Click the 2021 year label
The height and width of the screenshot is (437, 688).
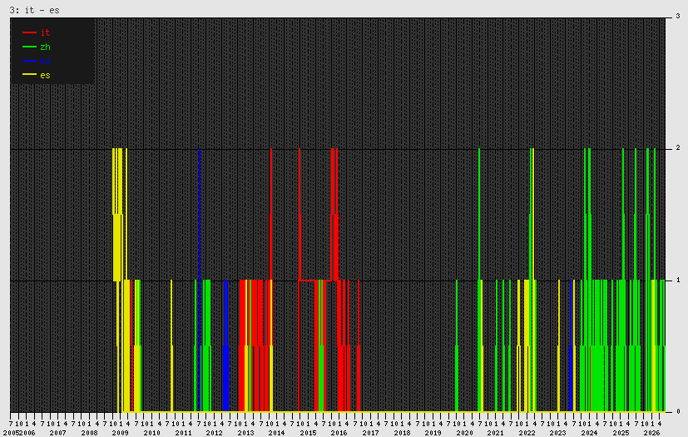pos(495,433)
